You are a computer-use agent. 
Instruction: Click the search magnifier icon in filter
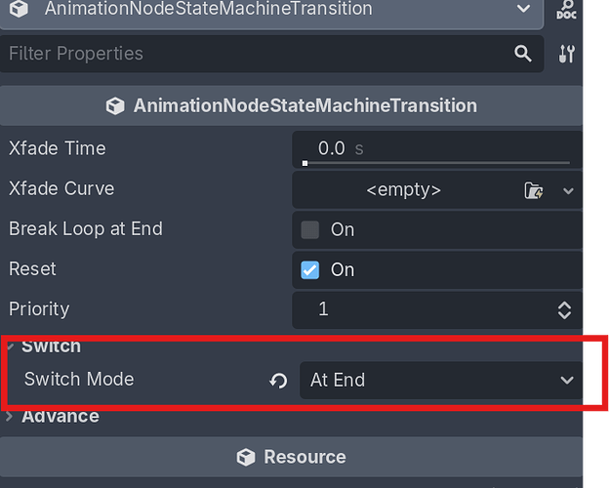coord(523,54)
